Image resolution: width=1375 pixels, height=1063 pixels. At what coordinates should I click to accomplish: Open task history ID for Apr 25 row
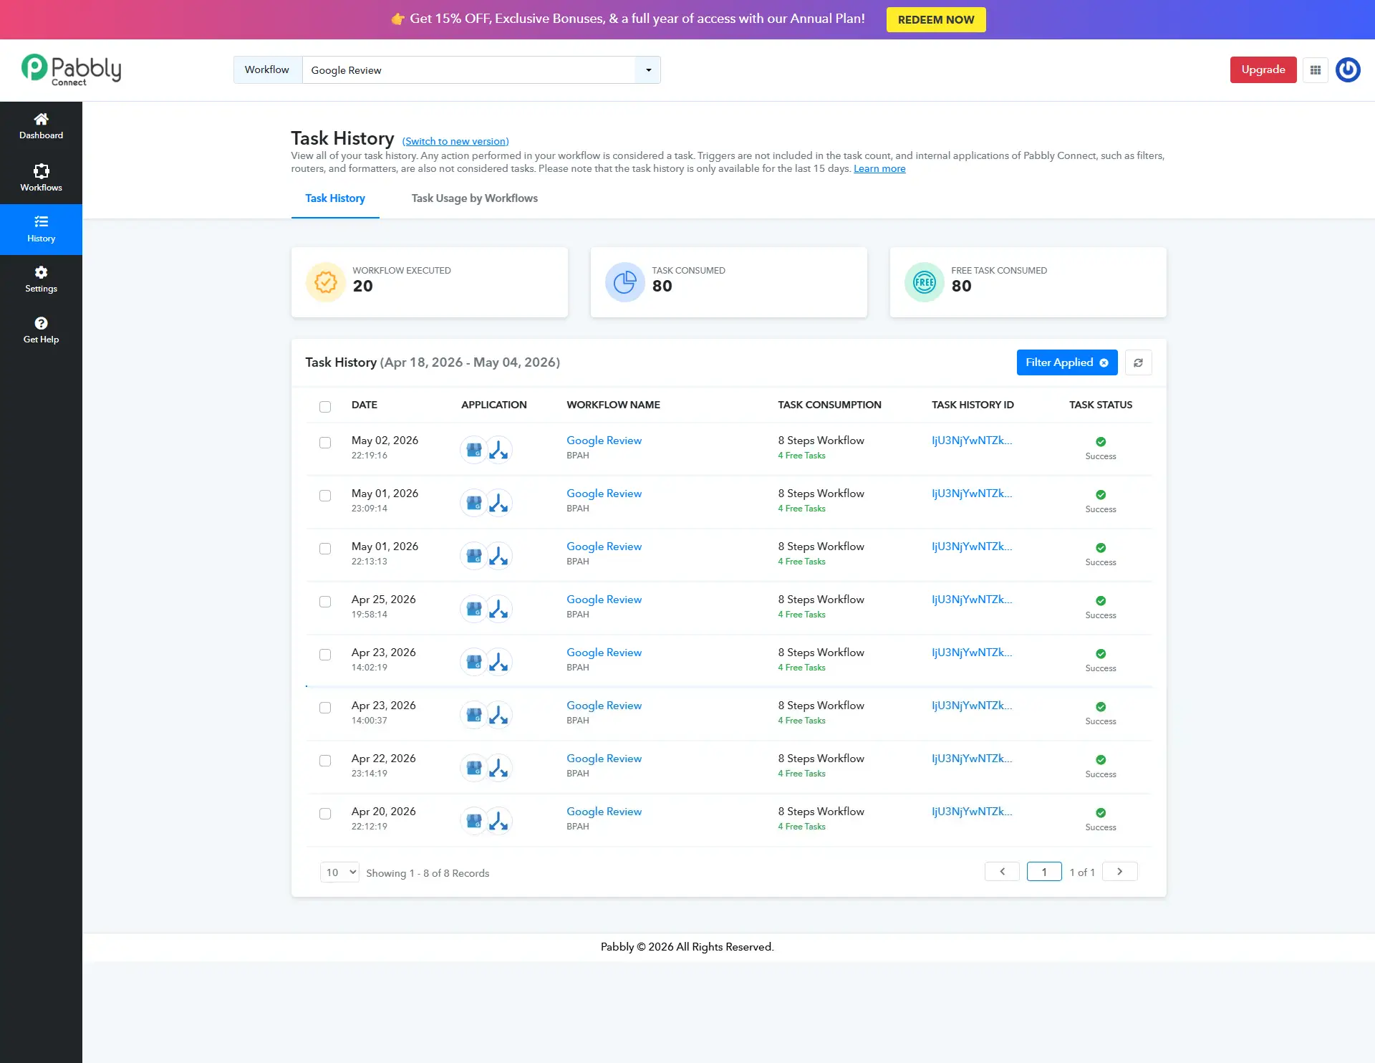click(972, 600)
